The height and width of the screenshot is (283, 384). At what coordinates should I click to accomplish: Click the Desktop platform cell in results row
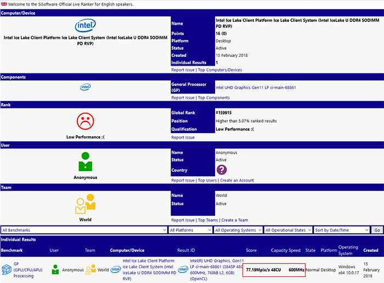[x=328, y=270]
